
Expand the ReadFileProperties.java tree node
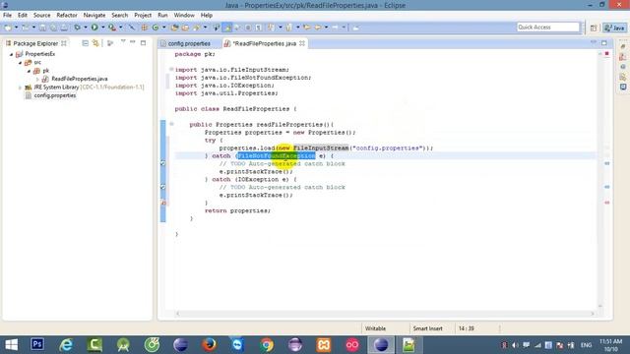click(37, 79)
